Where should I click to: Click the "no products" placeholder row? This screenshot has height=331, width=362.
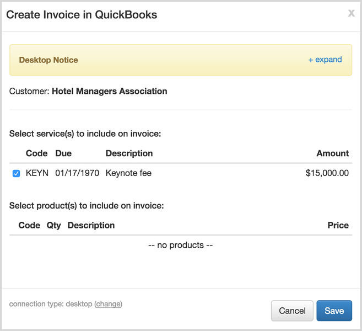click(x=181, y=245)
